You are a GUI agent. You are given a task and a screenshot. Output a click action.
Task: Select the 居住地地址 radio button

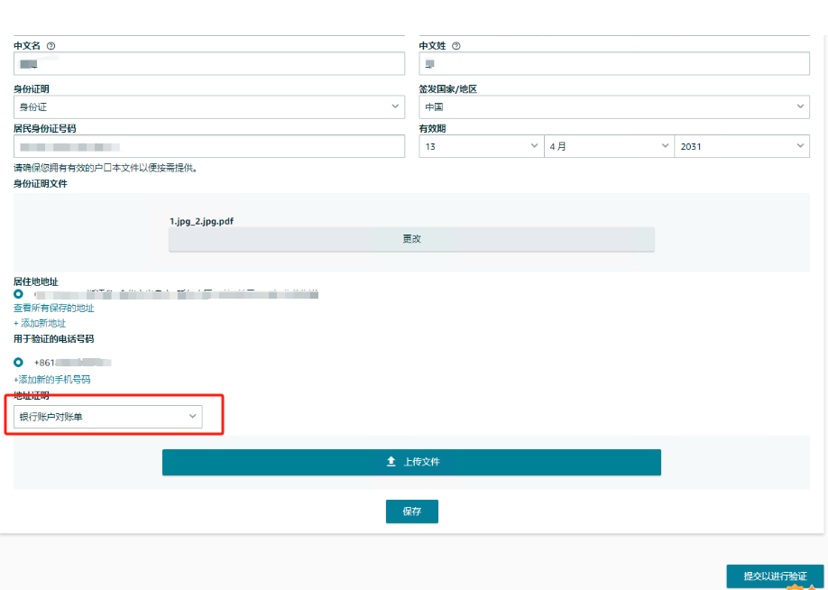coord(19,294)
